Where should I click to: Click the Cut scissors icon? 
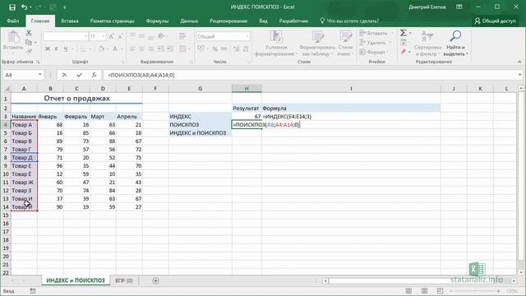point(29,33)
